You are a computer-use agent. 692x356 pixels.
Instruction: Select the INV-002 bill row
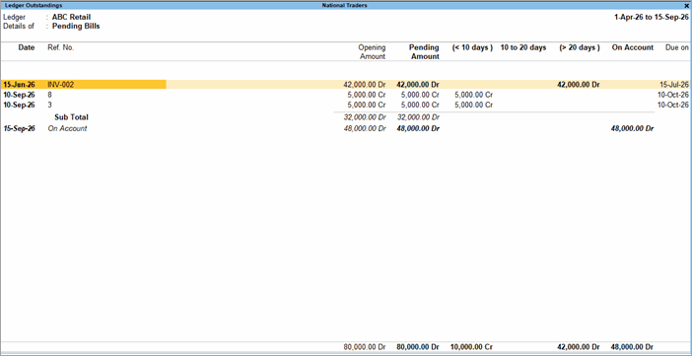(x=346, y=85)
